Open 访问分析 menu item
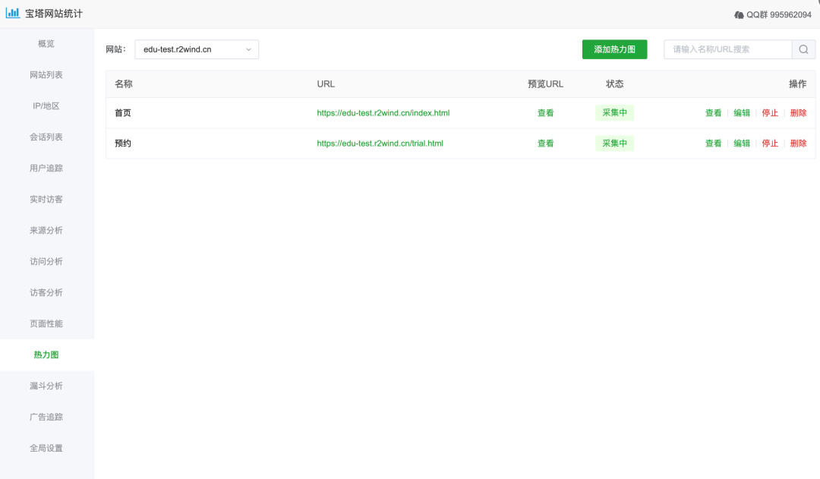Screen dimensions: 820x479 46,261
